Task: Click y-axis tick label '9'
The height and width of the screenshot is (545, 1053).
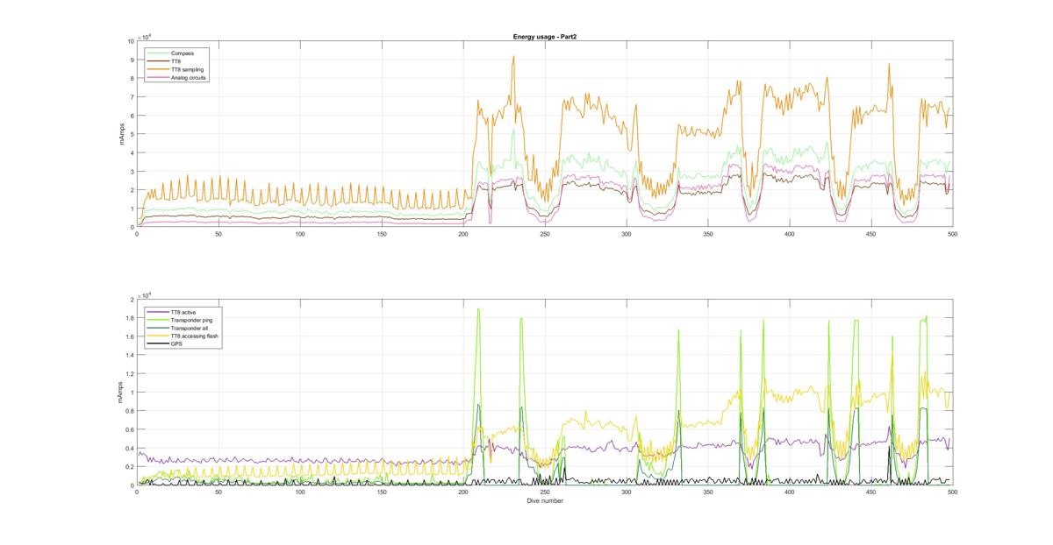Action: click(132, 60)
